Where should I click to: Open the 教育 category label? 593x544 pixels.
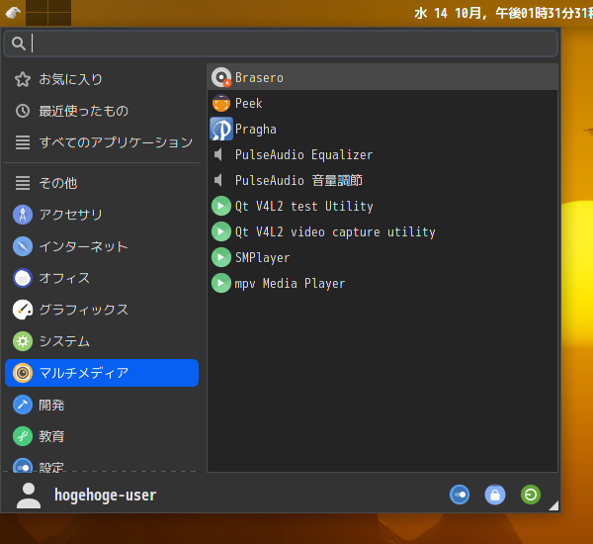(51, 436)
